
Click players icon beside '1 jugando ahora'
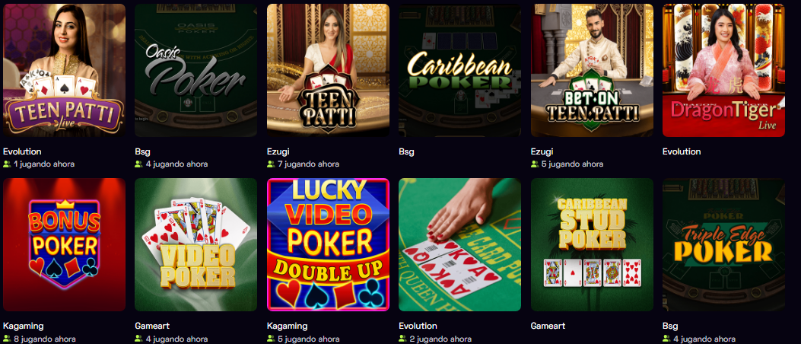tap(7, 164)
